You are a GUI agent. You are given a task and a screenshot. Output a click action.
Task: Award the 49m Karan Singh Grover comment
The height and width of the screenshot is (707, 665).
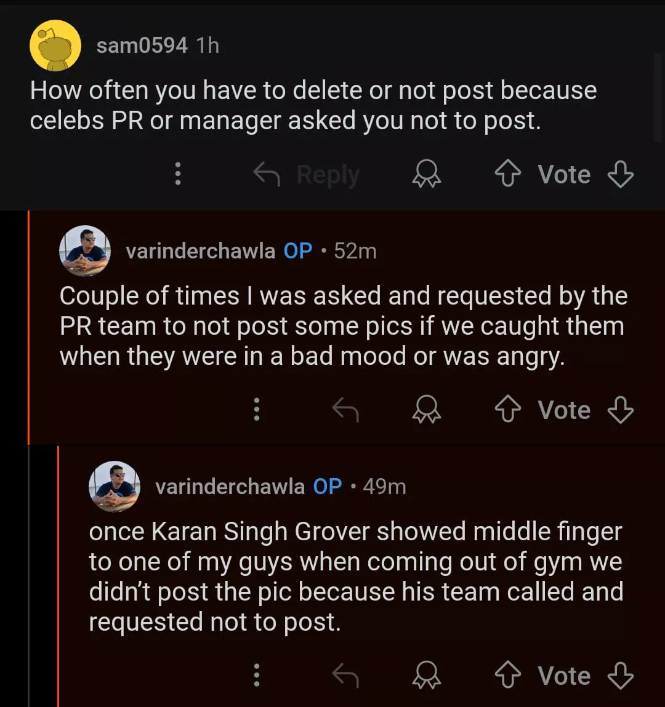click(x=426, y=676)
